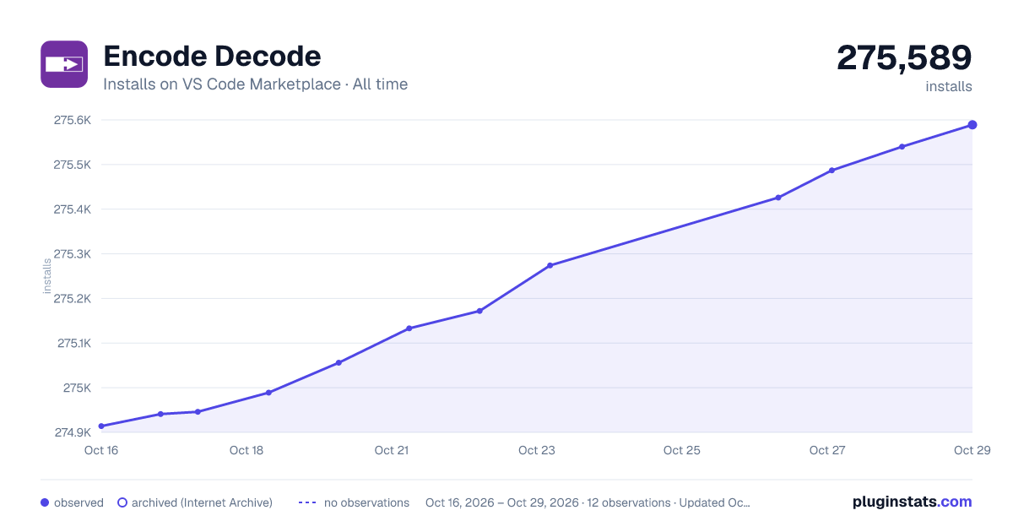Click the Encode Decode title
The image size is (1013, 532).
(x=212, y=57)
